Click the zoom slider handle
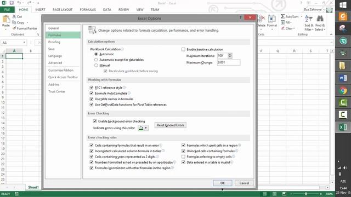351x197 pixels. (x=306, y=194)
